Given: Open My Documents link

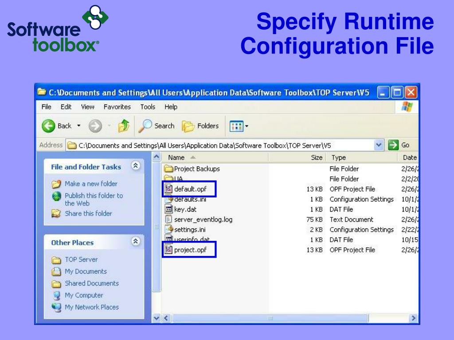Looking at the screenshot, I should [x=86, y=271].
